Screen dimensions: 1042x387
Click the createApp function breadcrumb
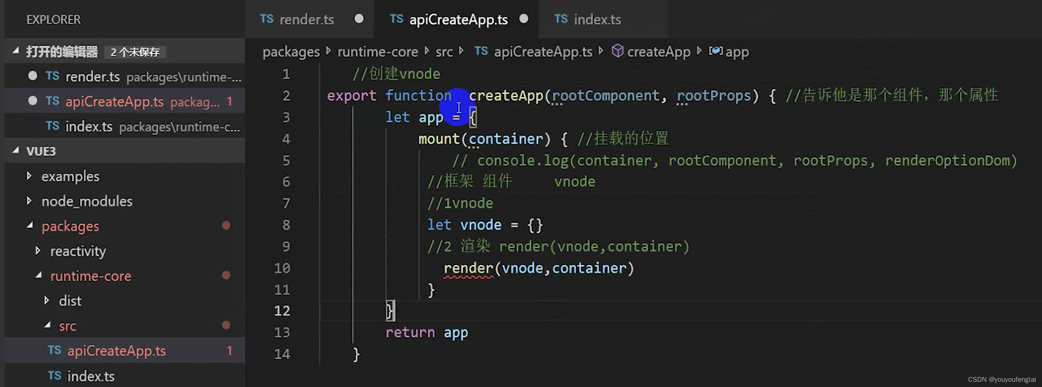pyautogui.click(x=659, y=52)
